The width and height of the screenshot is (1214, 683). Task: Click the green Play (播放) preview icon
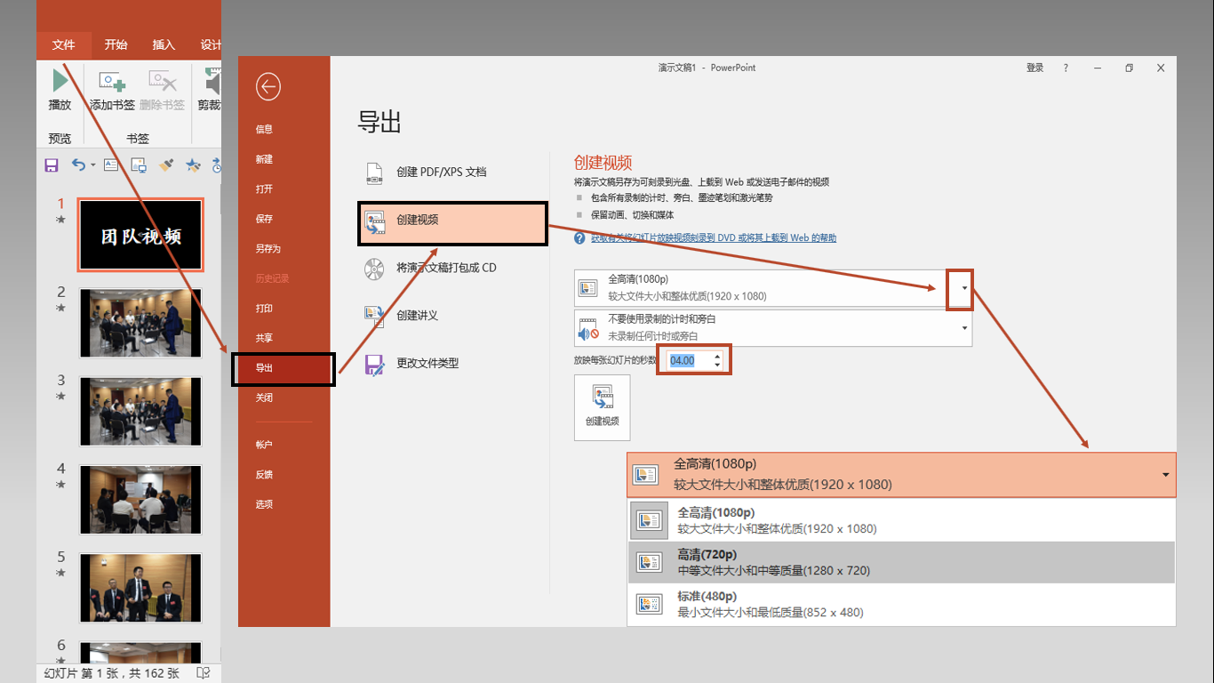(60, 81)
